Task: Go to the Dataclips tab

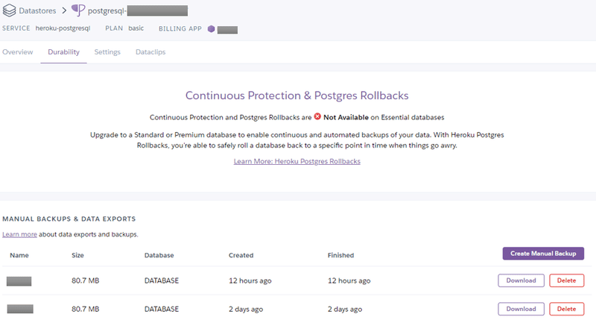Action: 150,52
